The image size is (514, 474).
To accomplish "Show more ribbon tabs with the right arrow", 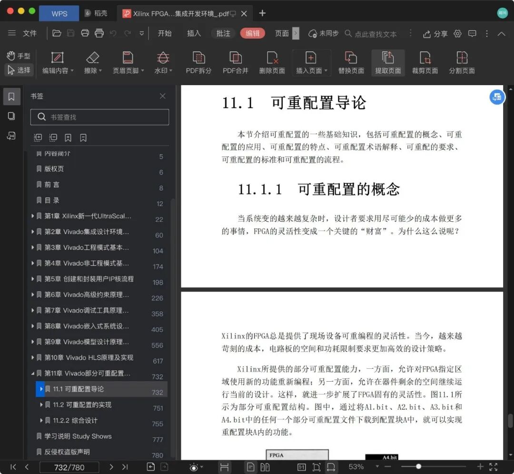I will (296, 33).
